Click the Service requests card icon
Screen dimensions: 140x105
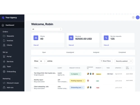[x=106, y=38]
